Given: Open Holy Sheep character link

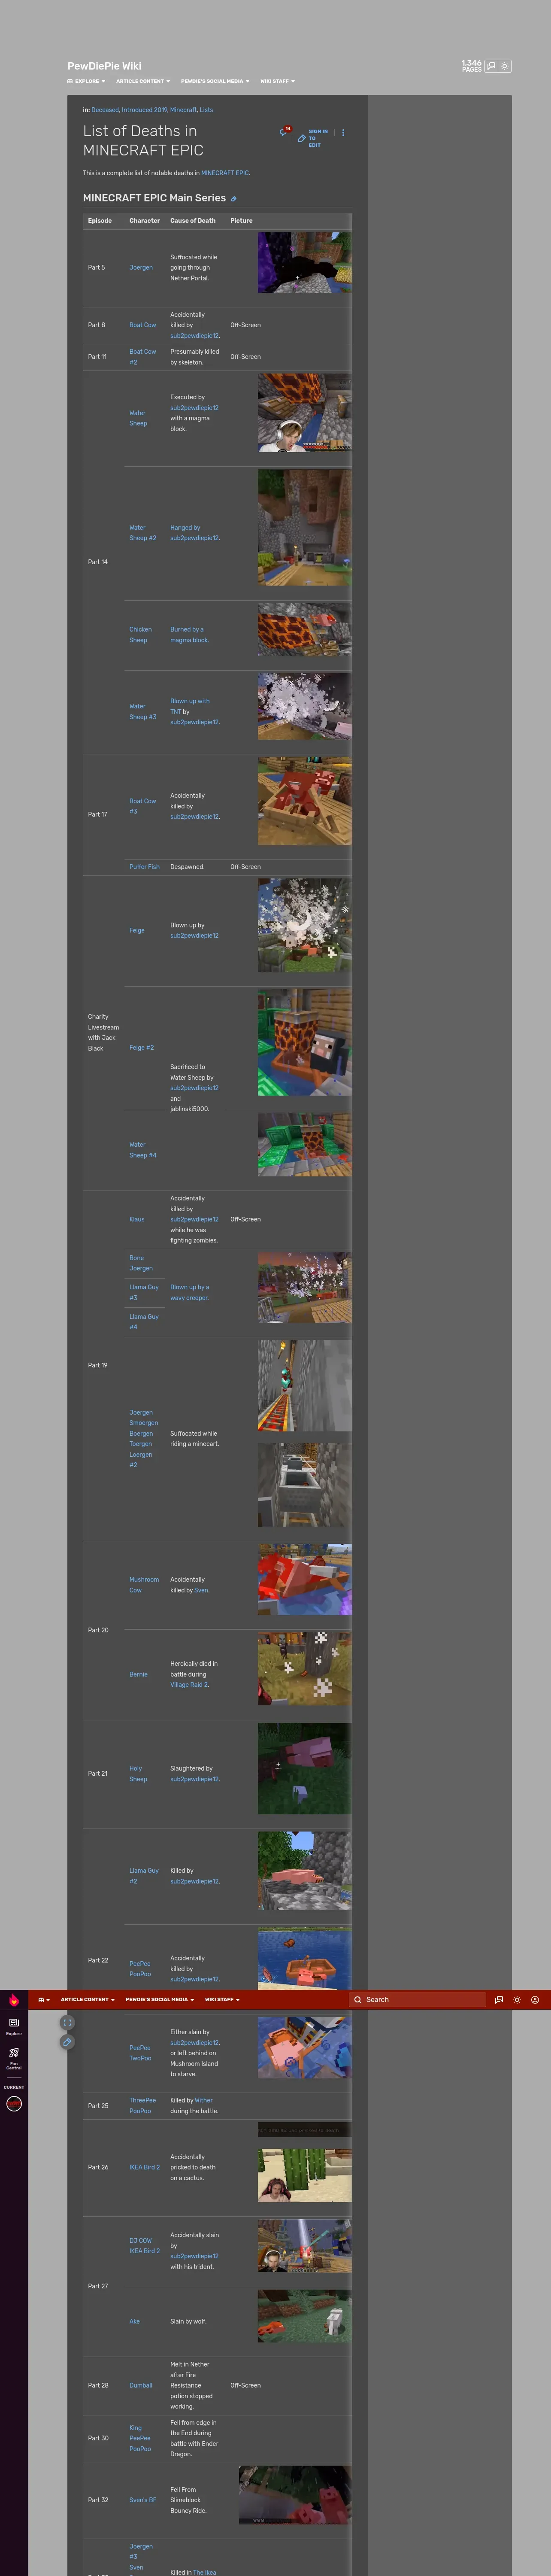Looking at the screenshot, I should pyautogui.click(x=138, y=1774).
